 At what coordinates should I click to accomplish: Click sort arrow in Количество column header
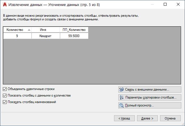point(29,30)
